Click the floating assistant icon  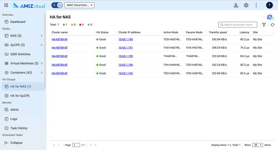tap(270, 17)
